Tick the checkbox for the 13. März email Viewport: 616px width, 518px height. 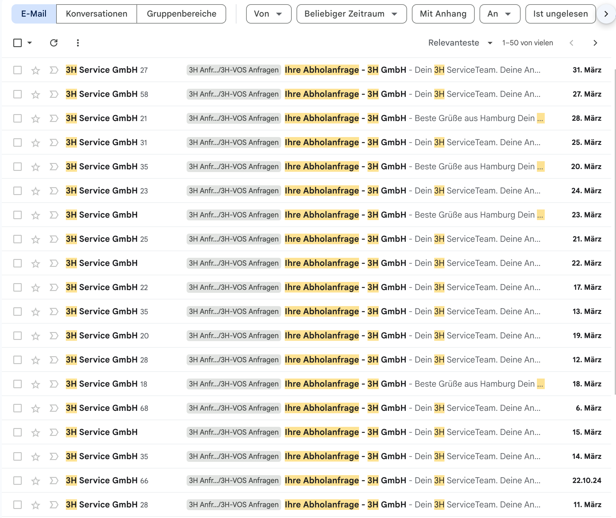pyautogui.click(x=18, y=312)
